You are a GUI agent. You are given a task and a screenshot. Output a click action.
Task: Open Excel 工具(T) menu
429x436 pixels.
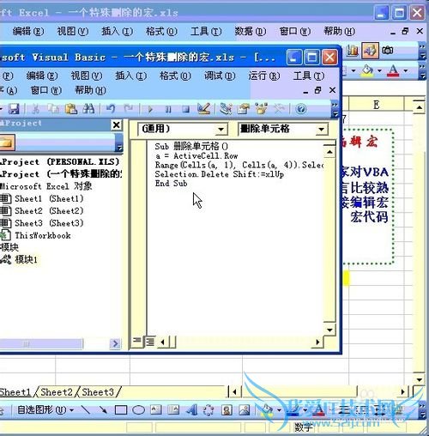click(x=206, y=31)
